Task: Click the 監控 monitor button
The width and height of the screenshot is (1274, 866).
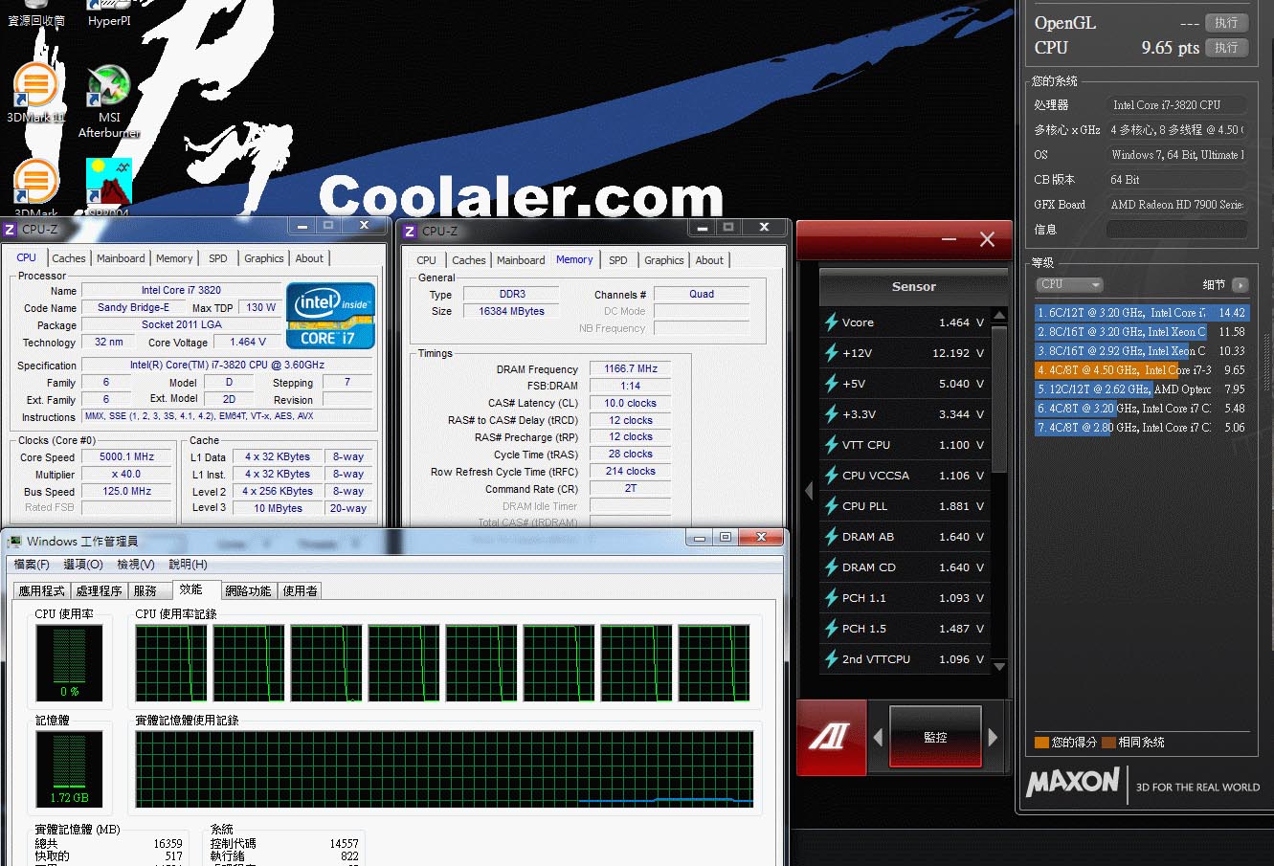Action: coord(935,737)
